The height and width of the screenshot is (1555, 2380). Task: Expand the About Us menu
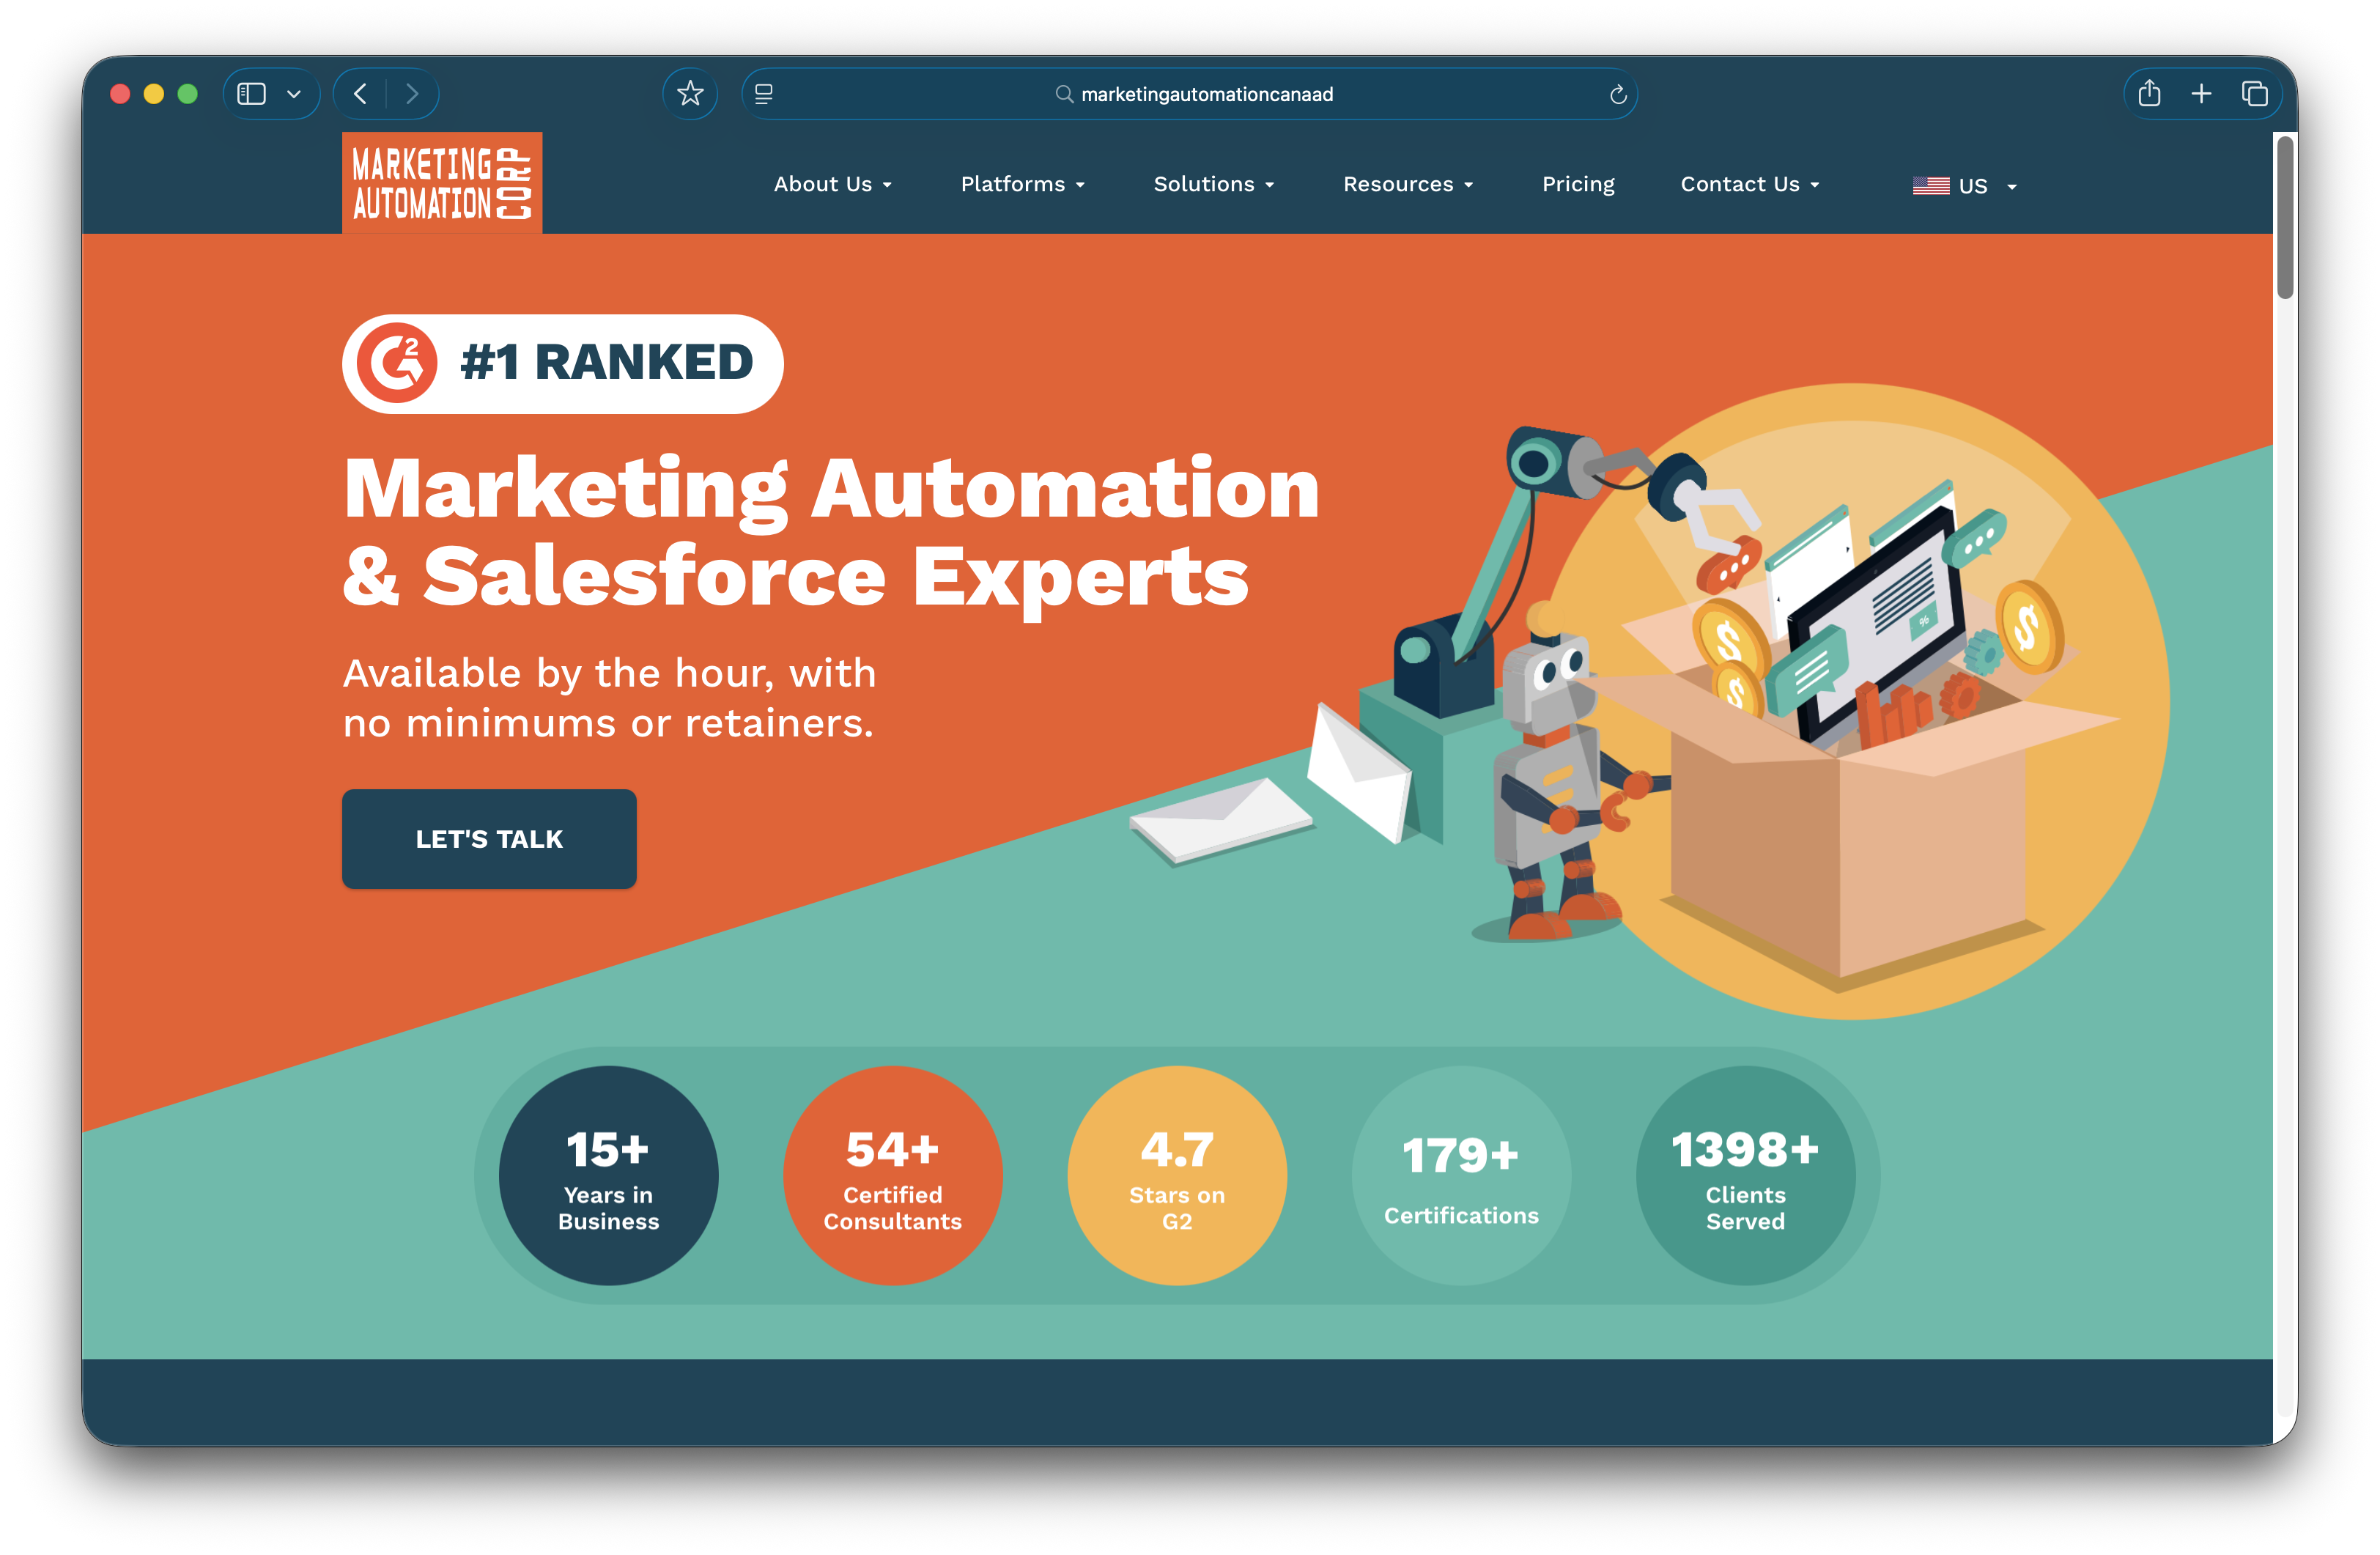coord(832,184)
